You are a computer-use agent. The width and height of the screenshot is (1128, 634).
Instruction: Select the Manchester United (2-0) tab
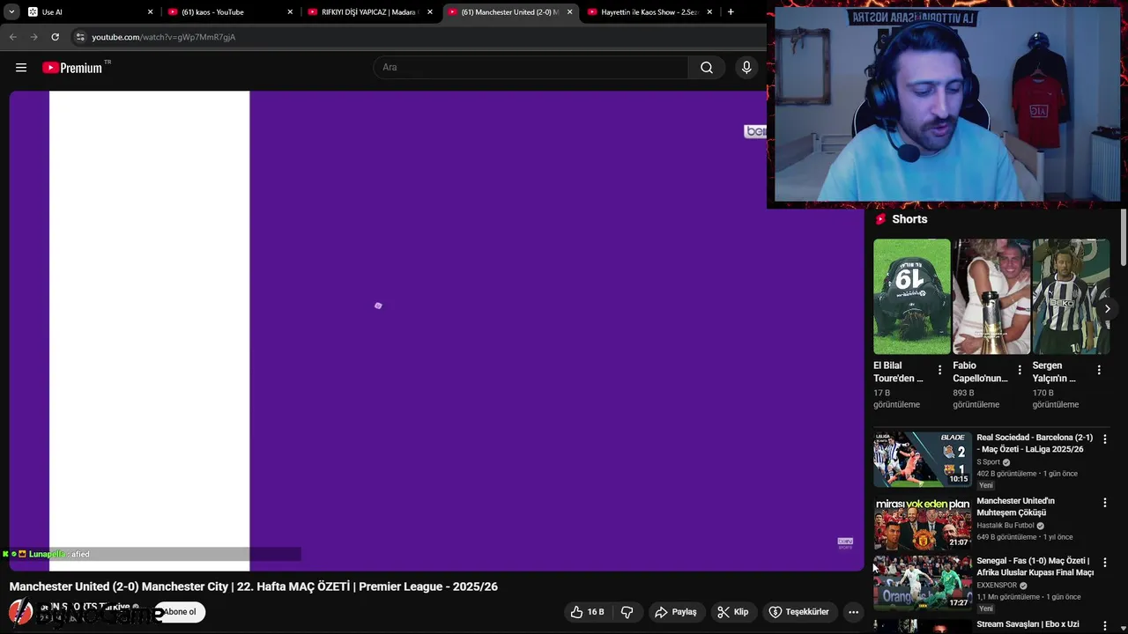point(508,12)
